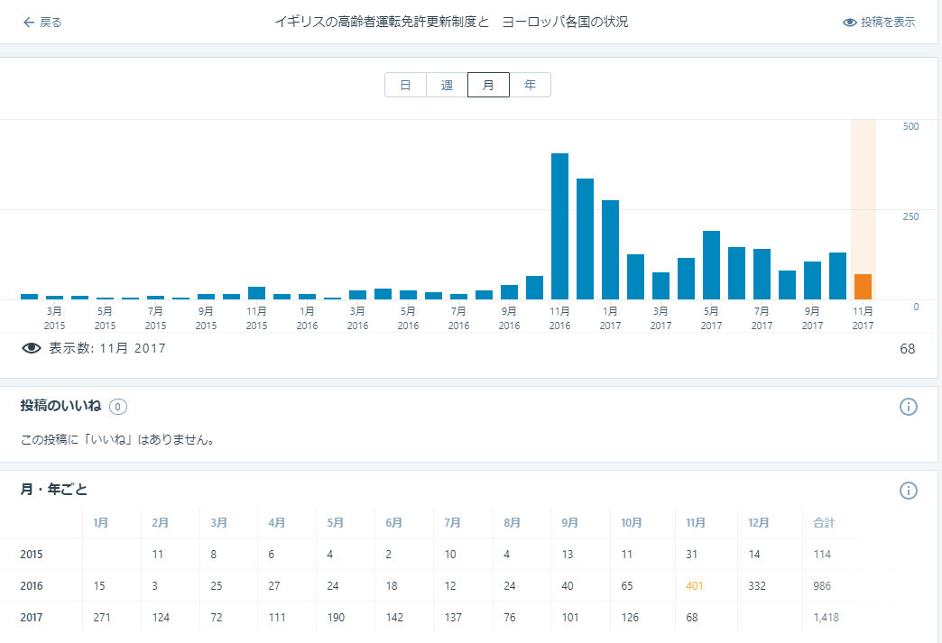942x643 pixels.
Task: Click the May 2017 bar in chart
Action: point(711,265)
